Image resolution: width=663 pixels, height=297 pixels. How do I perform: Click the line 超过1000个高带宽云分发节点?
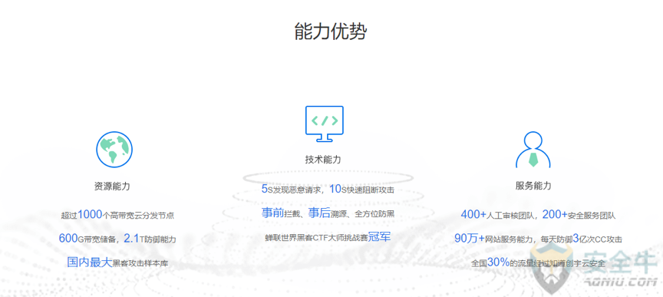(117, 215)
